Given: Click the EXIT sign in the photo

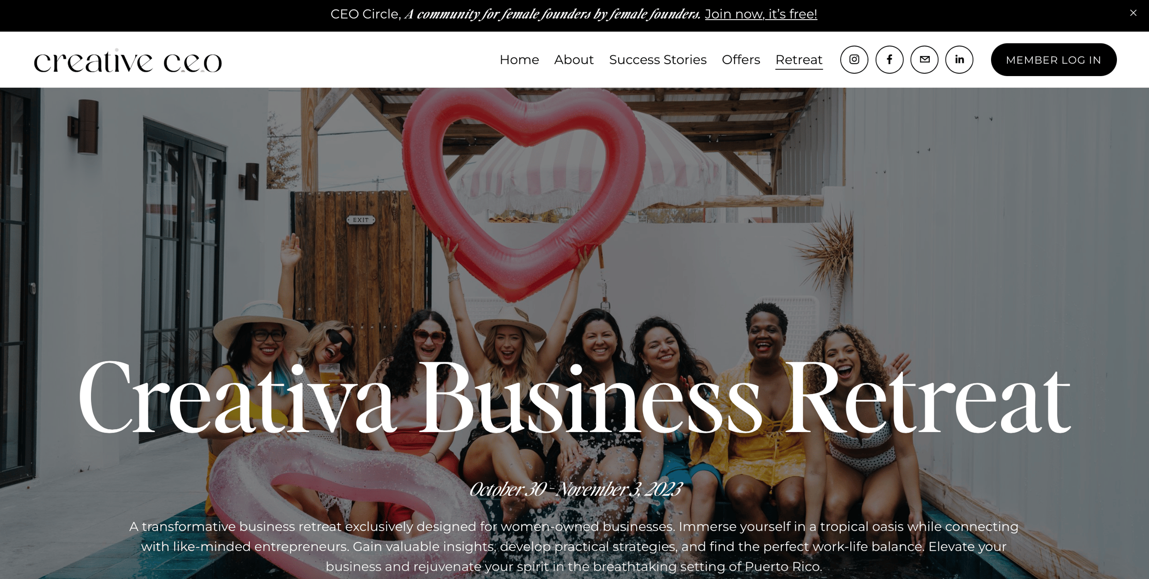Looking at the screenshot, I should tap(361, 220).
